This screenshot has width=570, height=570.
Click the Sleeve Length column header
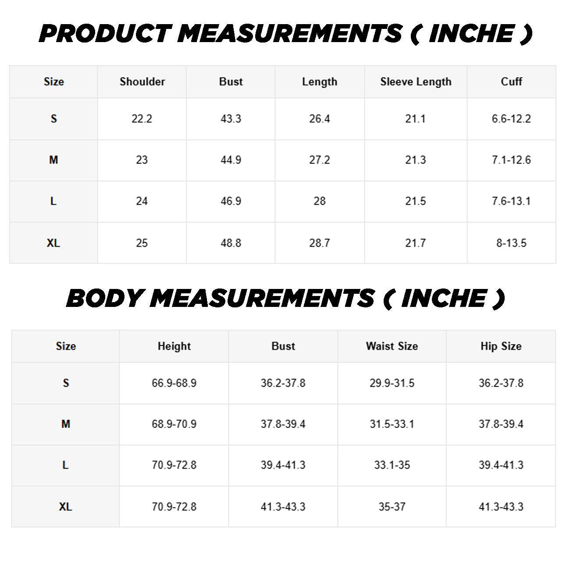click(x=415, y=82)
